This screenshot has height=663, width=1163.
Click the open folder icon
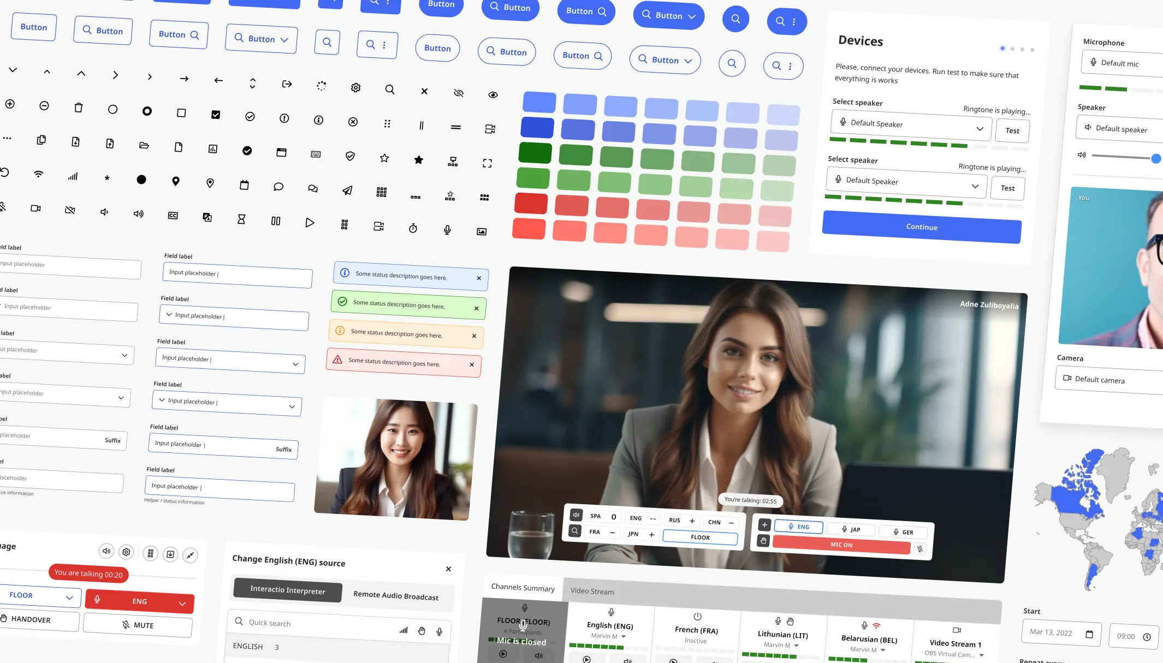(x=144, y=145)
